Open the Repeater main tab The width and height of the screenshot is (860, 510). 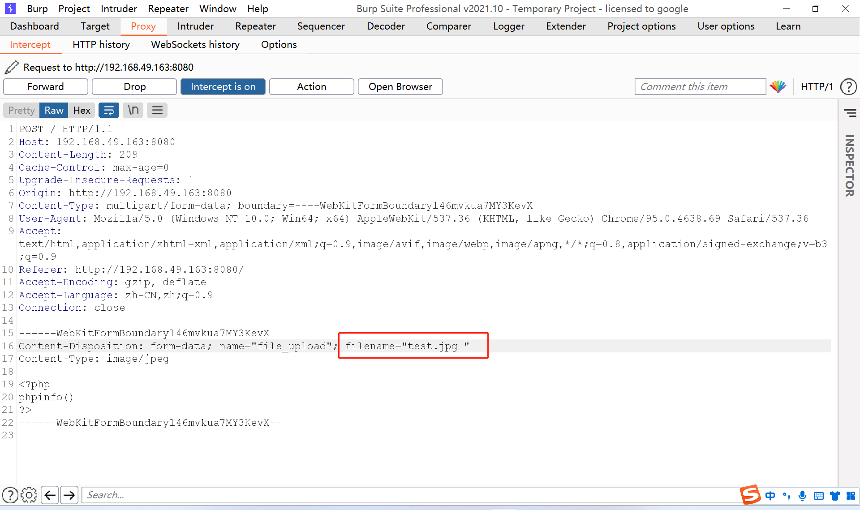255,26
